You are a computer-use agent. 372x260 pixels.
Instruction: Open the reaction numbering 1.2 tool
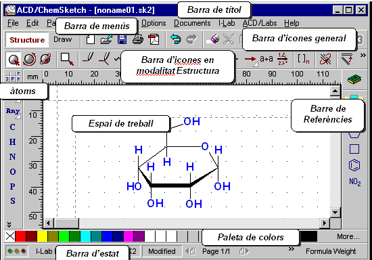[282, 59]
